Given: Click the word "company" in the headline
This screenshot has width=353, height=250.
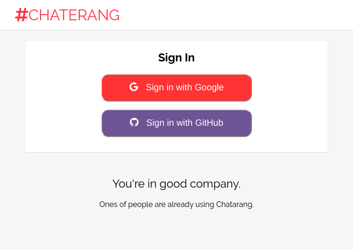Looking at the screenshot, I should (219, 184).
